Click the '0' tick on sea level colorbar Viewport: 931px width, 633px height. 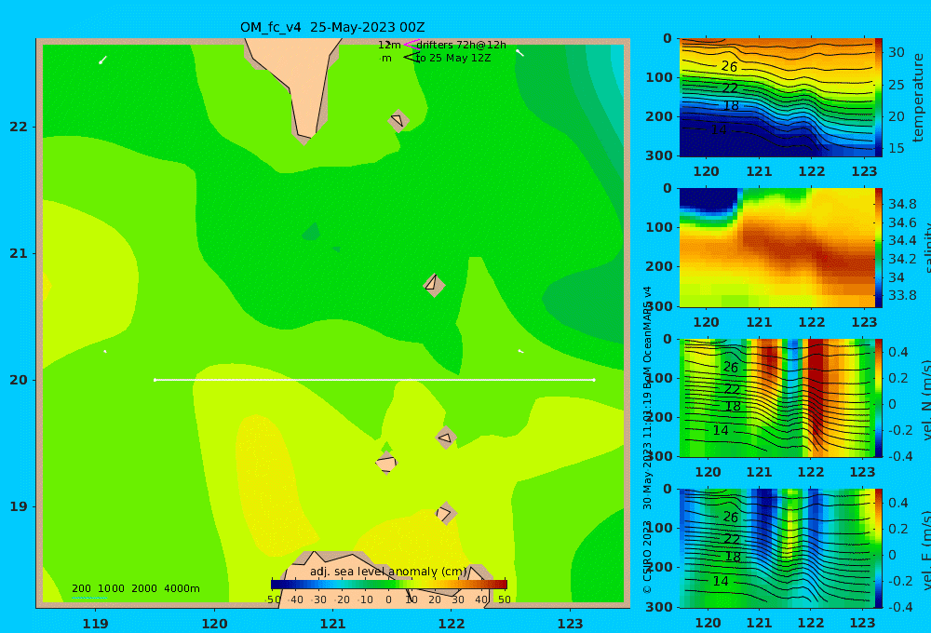tap(389, 599)
